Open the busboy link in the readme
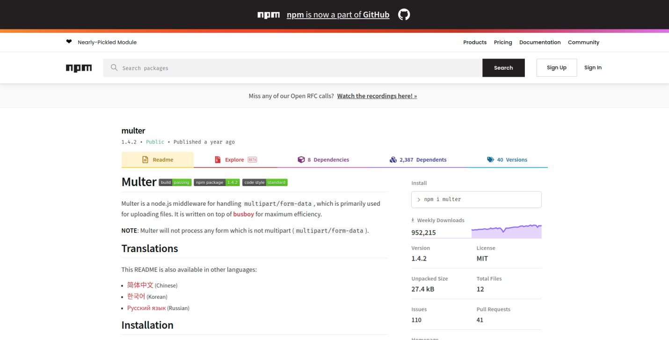669x340 pixels. (x=244, y=214)
